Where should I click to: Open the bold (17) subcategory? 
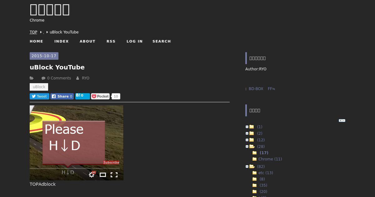pos(264,153)
